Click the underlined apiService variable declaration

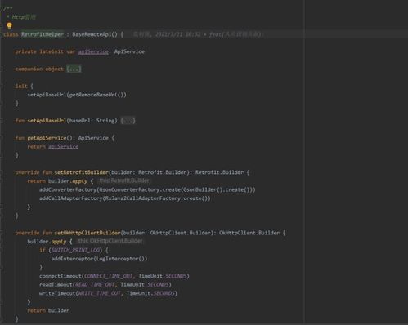click(93, 51)
